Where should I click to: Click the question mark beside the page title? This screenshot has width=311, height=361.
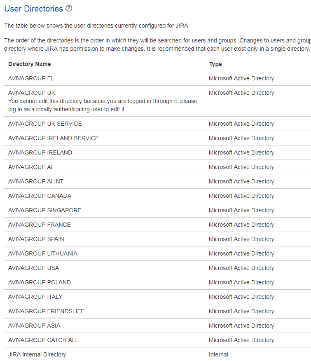coord(68,8)
